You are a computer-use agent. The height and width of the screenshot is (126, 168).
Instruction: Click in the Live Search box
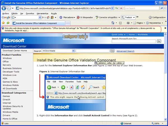pos(142,8)
